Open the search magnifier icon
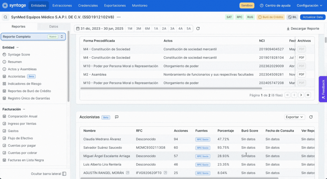This screenshot has width=327, height=179. tap(6, 17)
